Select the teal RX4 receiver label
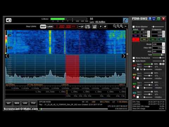The image size is (169, 127). [x=134, y=93]
